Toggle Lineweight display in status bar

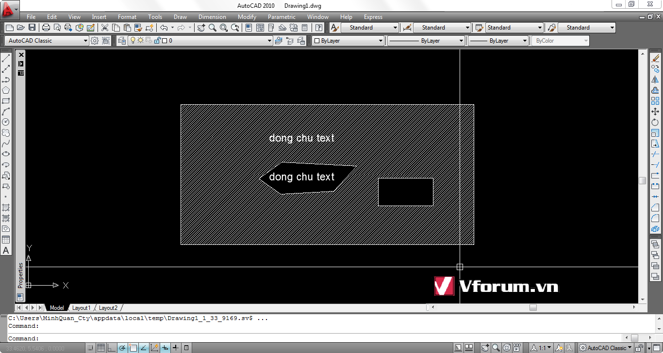[x=176, y=348]
